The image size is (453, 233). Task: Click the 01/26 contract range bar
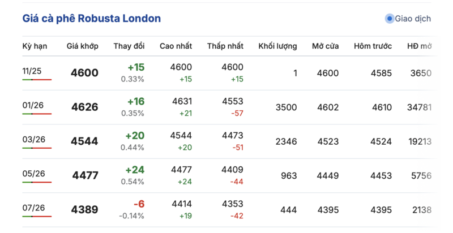click(x=37, y=114)
